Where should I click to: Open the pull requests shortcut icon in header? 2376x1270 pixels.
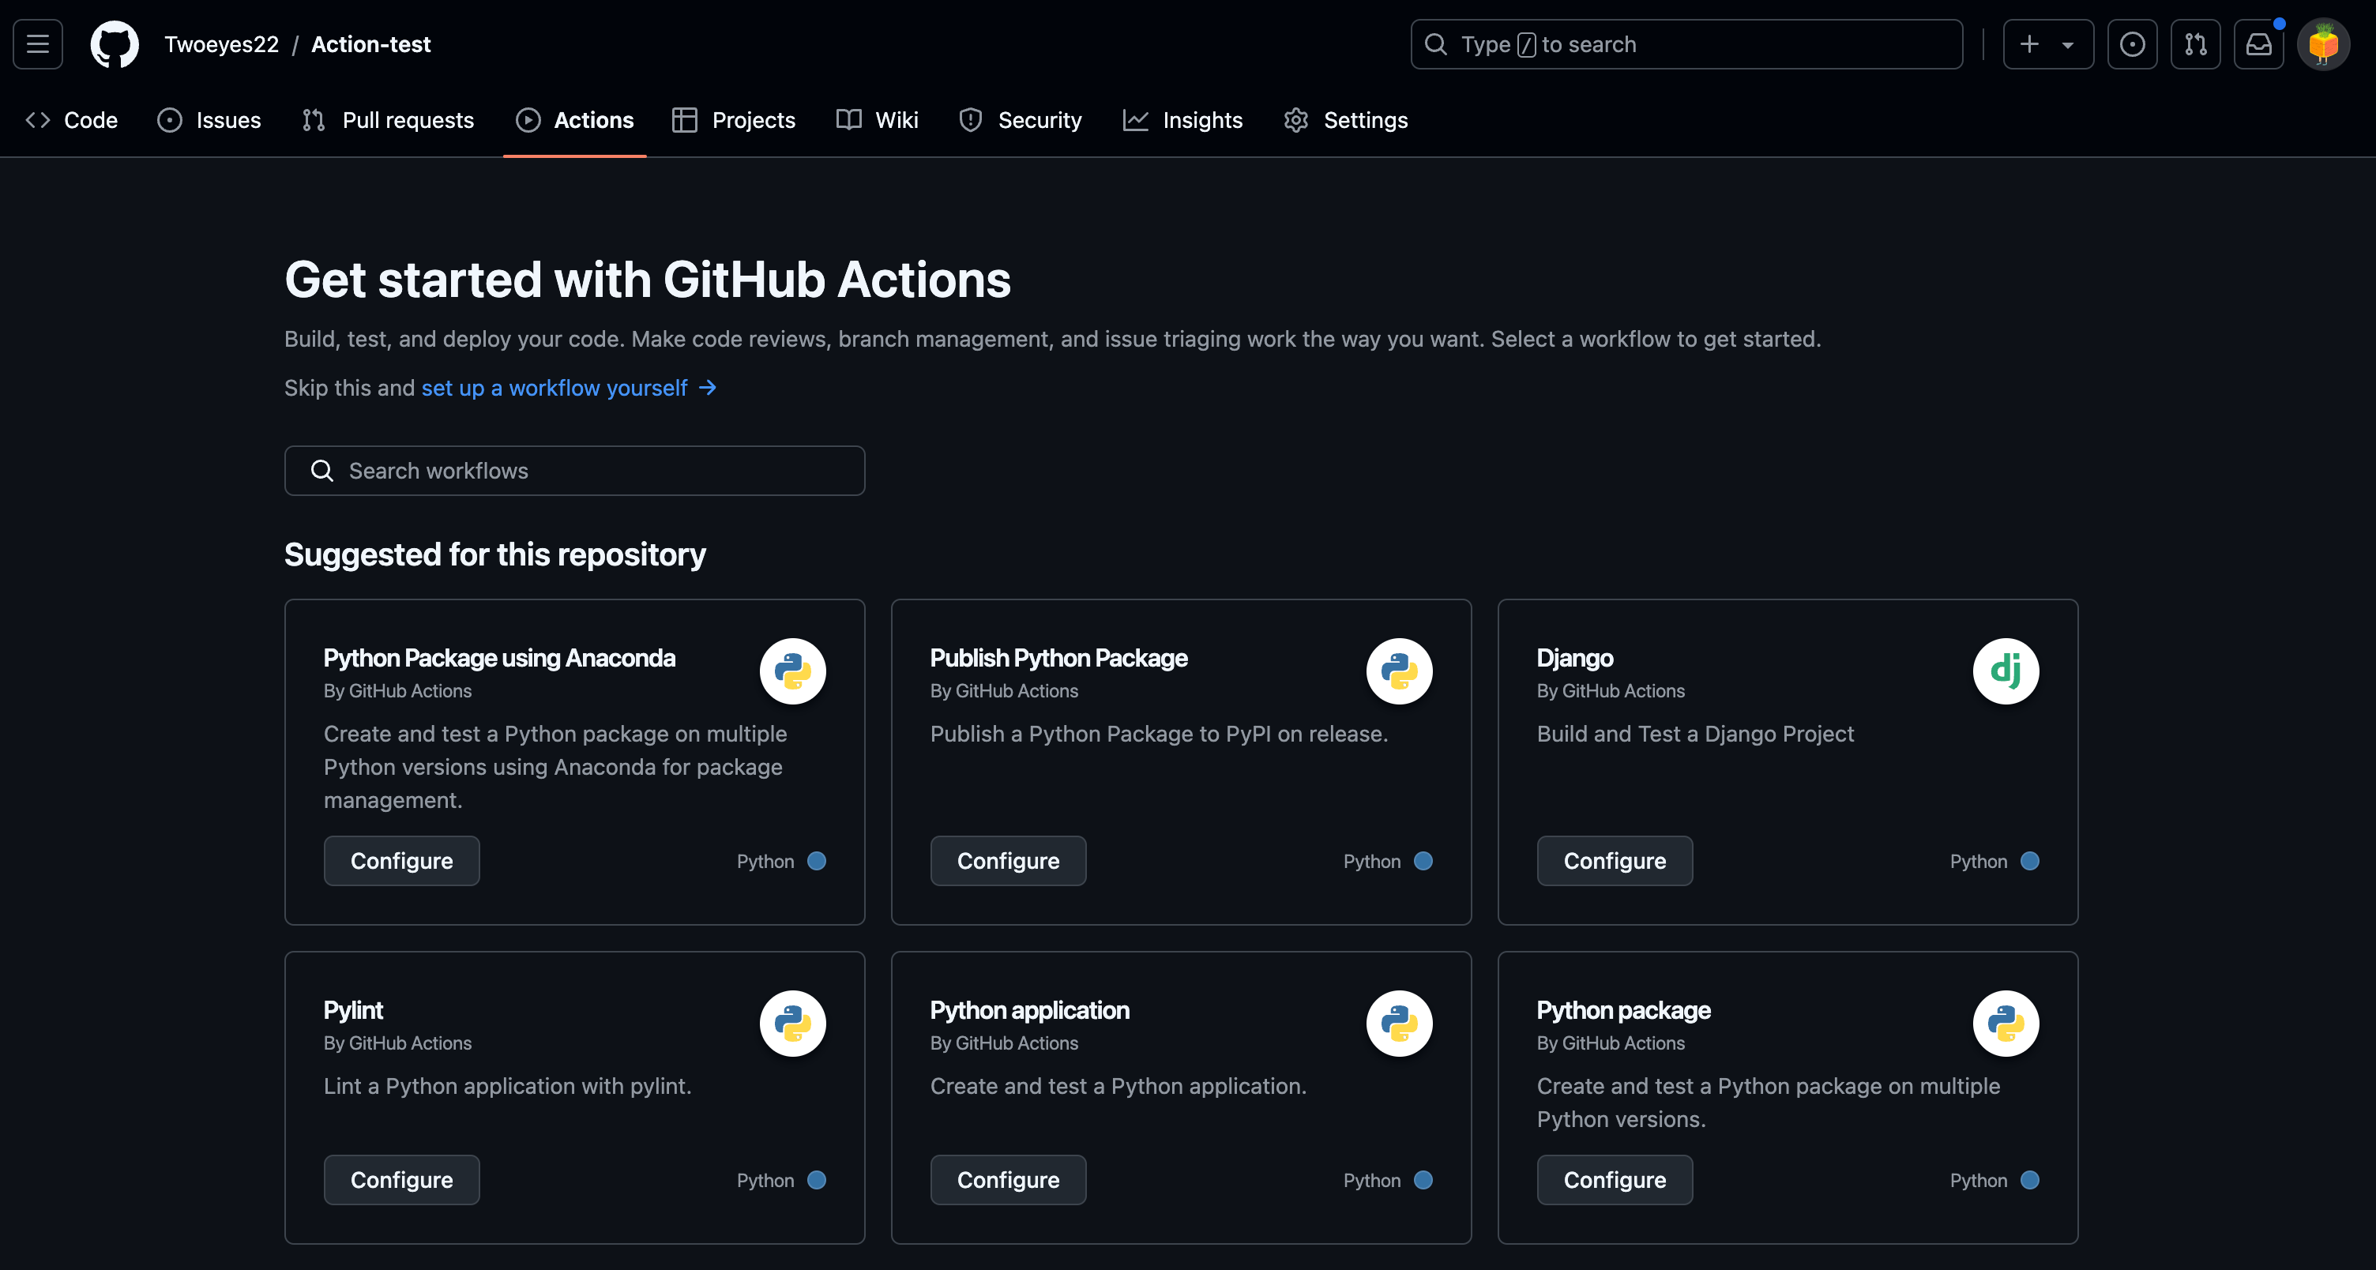click(x=2195, y=44)
